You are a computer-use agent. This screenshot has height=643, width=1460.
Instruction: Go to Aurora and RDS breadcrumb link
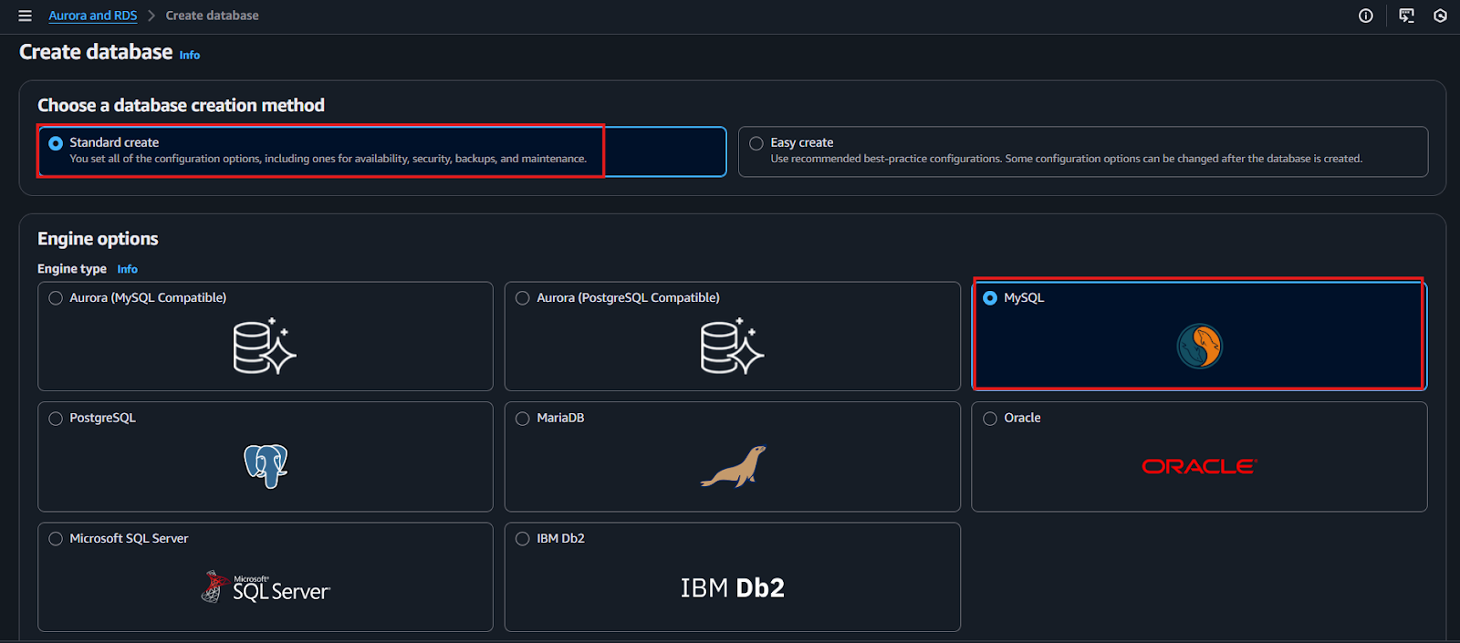click(x=93, y=16)
